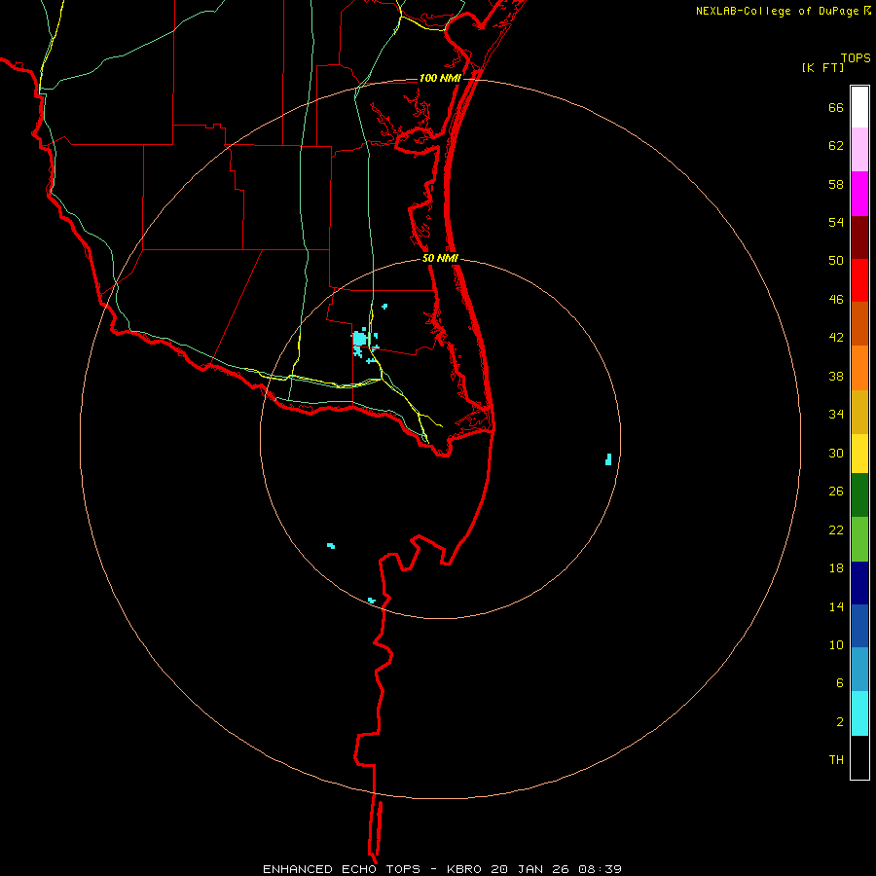876x876 pixels.
Task: Click the legend value 18
Action: [836, 568]
